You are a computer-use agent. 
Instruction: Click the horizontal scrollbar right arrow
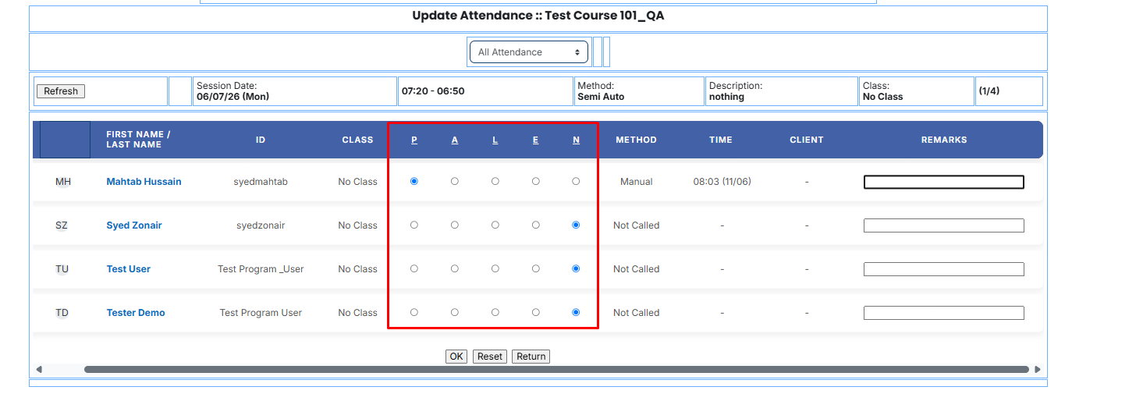coord(1038,370)
